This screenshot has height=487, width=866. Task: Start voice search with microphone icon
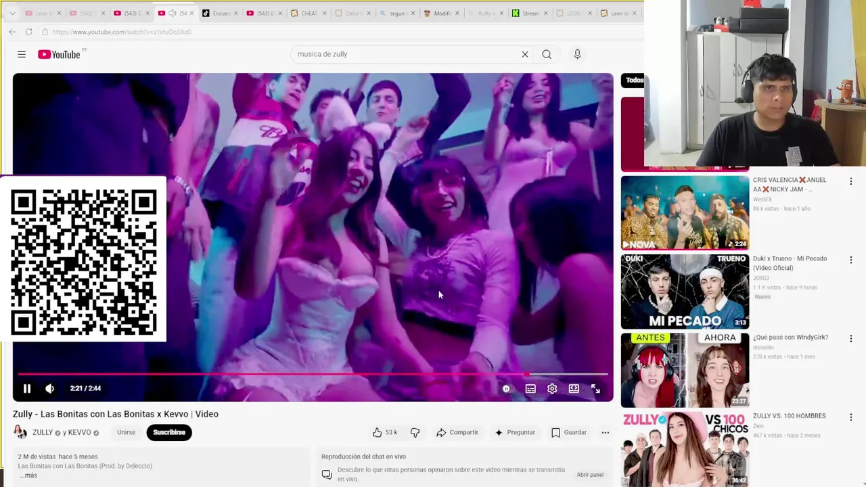(577, 54)
